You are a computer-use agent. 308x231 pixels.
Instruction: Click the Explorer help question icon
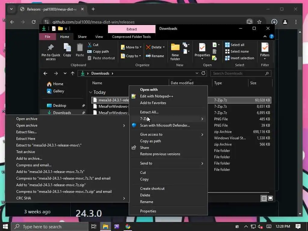(x=272, y=36)
